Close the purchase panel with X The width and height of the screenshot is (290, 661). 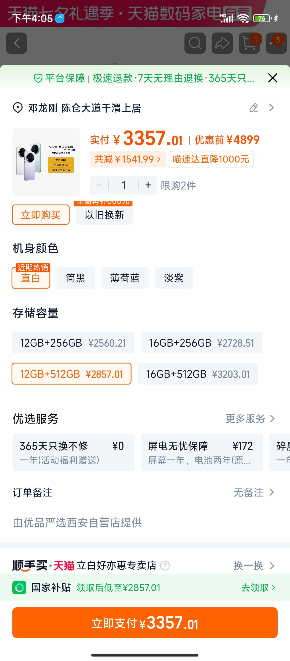point(273,78)
